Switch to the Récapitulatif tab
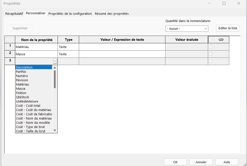This screenshot has height=166, width=247. 14,14
